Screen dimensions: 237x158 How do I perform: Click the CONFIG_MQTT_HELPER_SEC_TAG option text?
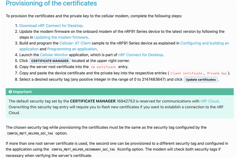pos(30,134)
